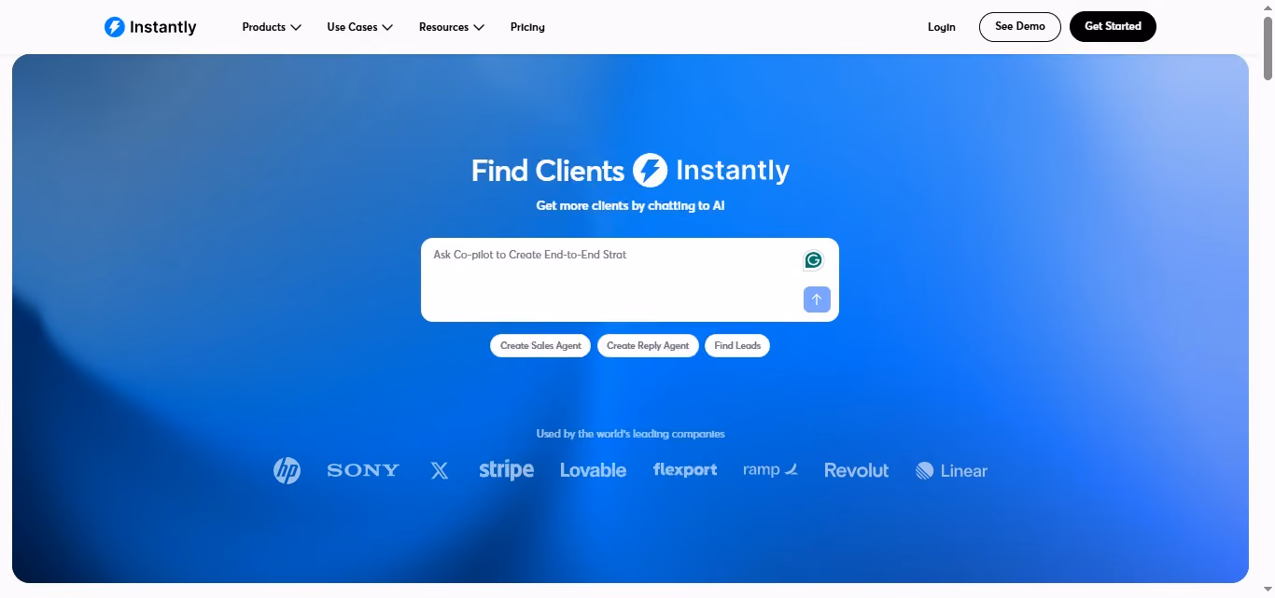This screenshot has width=1275, height=598.
Task: Click the Get Started button
Action: [1113, 27]
